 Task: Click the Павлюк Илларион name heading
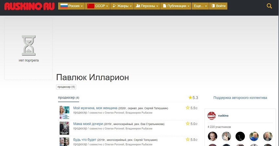click(x=93, y=77)
